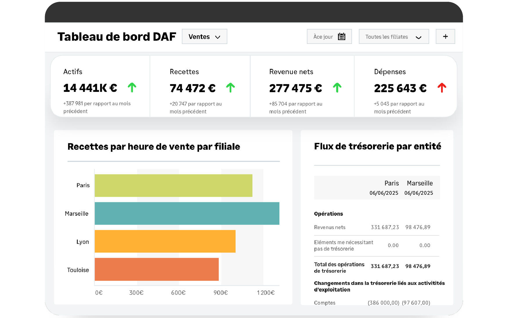508x318 pixels.
Task: Click the 'Eléments me nécessitant pas de trésorerie' row label
Action: coord(344,246)
